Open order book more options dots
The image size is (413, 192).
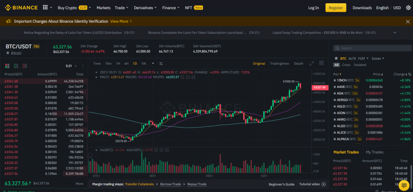click(x=83, y=66)
